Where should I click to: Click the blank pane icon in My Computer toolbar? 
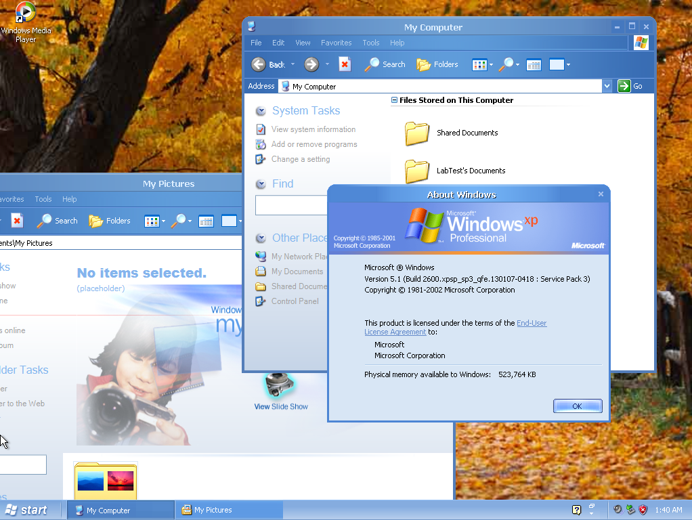(x=557, y=64)
